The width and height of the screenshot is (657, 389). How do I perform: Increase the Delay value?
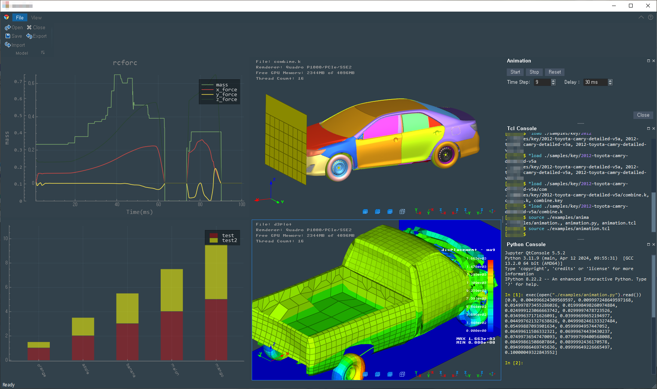click(x=610, y=81)
